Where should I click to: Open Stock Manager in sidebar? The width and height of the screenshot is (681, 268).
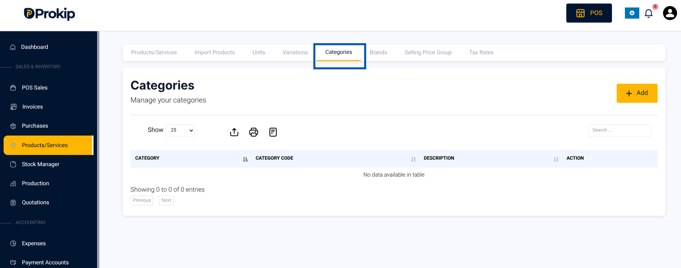tap(41, 164)
